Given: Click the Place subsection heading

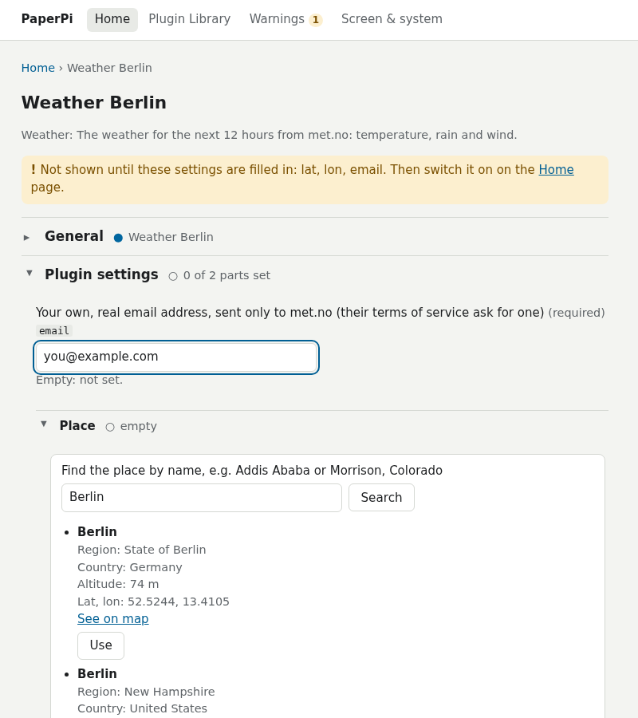Looking at the screenshot, I should [x=77, y=426].
